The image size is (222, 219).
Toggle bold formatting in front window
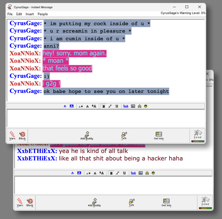click(104, 106)
